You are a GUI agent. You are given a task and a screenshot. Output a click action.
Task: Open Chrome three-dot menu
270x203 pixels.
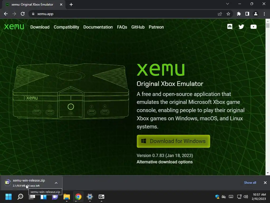coord(264,14)
